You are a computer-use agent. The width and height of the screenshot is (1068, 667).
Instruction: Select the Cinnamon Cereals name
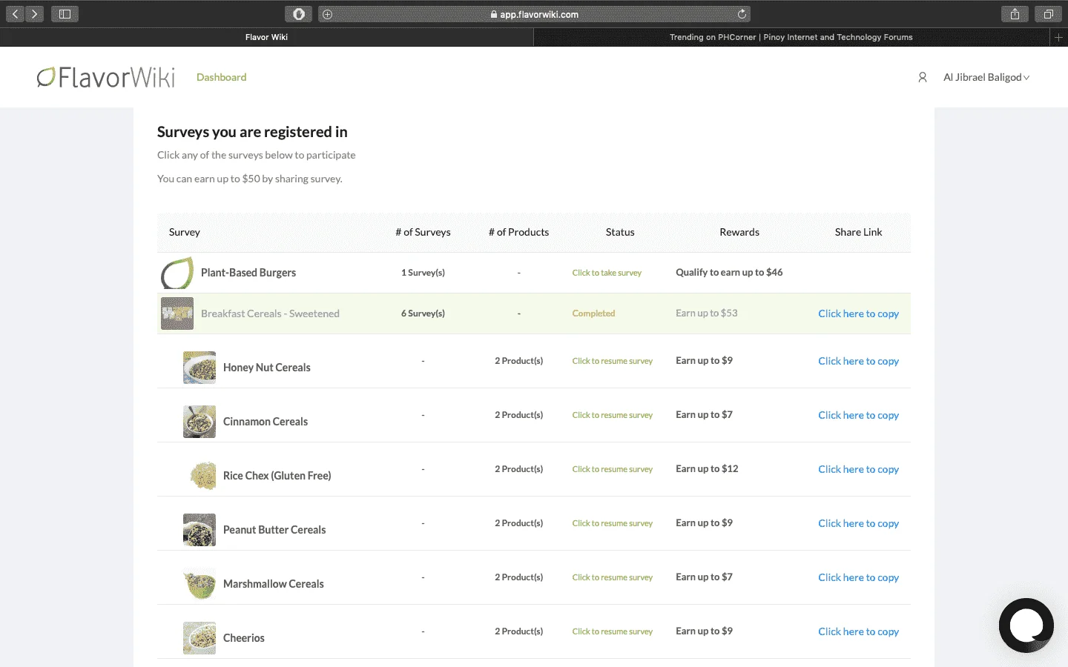pyautogui.click(x=266, y=422)
